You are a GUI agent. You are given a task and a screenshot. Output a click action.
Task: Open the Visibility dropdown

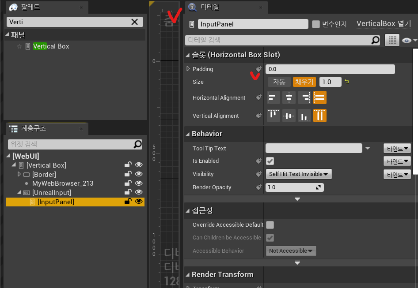[299, 174]
